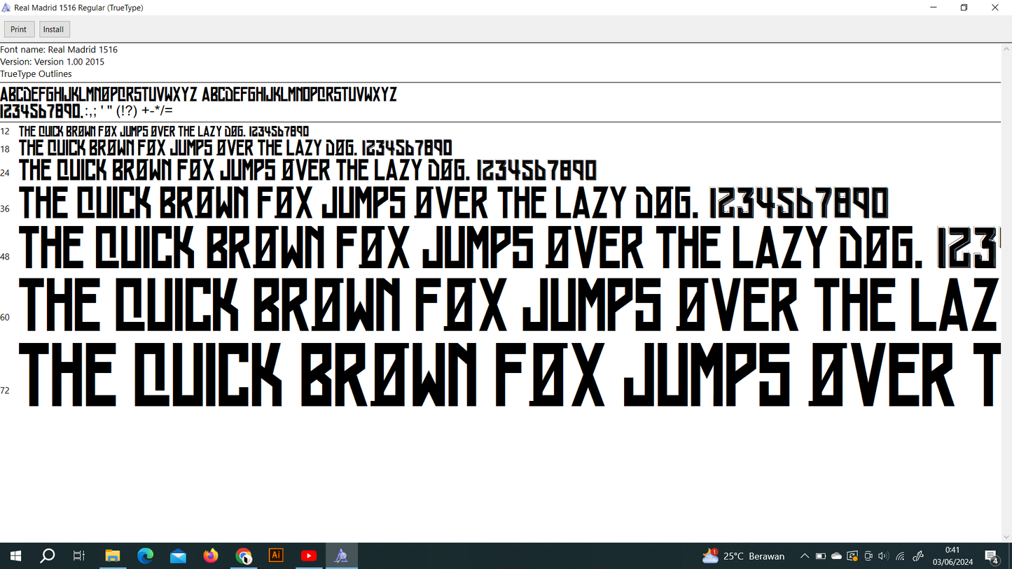Click the size 48 sample text line
Image resolution: width=1012 pixels, height=569 pixels.
tap(510, 248)
